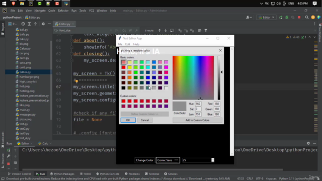Select the white basic color swatch
The image size is (322, 181).
tap(166, 88)
